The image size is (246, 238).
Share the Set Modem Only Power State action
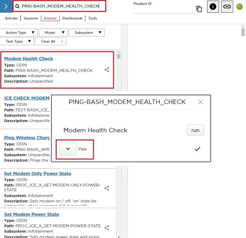click(107, 188)
